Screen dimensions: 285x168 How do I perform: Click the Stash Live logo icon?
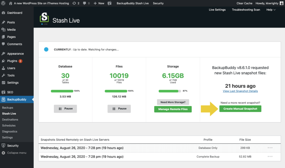click(44, 18)
